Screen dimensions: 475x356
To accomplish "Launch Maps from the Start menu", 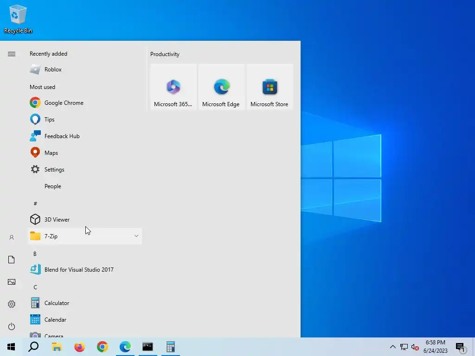I will pos(84,153).
